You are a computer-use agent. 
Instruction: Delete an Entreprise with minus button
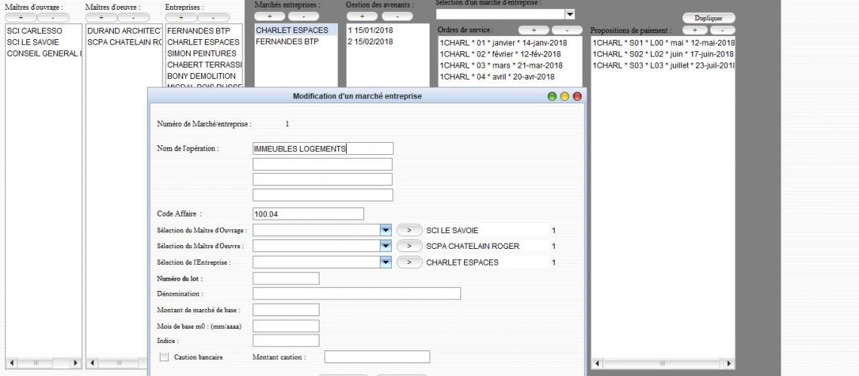click(x=214, y=17)
